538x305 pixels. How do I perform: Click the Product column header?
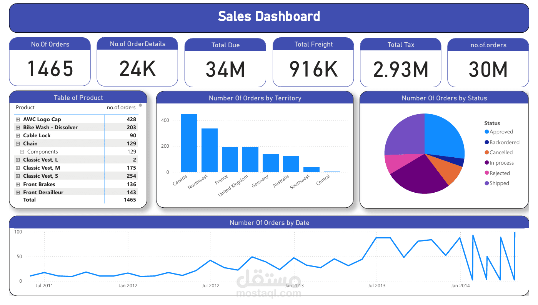(25, 108)
